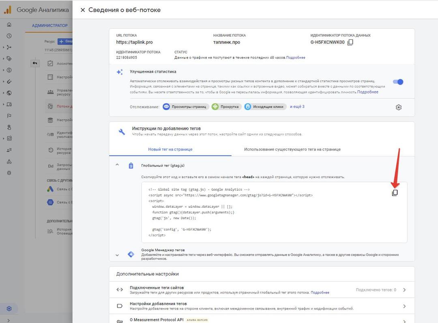Select the АДМИНИСТРАТОР tab
438x323 pixels.
click(49, 26)
